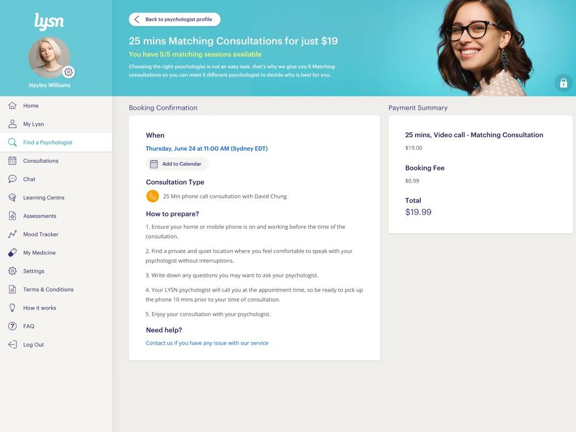Screen dimensions: 576x432
Task: Click the How it works lightbulb icon
Action: coord(12,308)
